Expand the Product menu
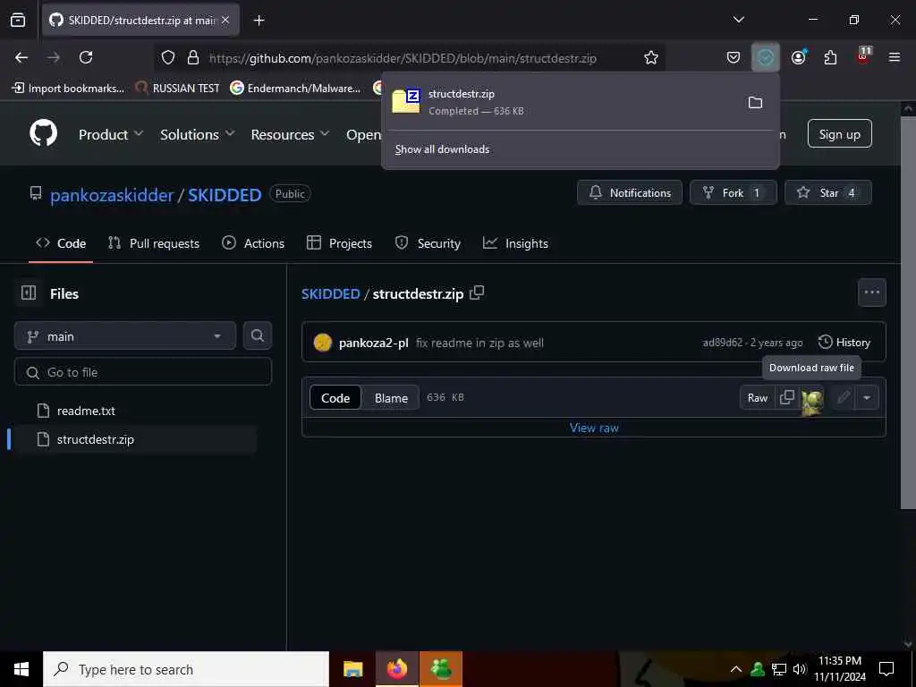Screen dimensions: 916x687 coord(110,134)
